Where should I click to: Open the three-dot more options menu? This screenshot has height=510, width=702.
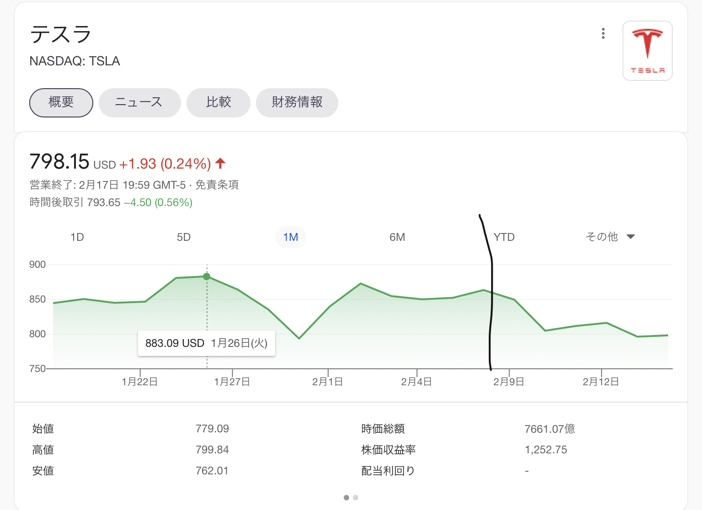(603, 33)
